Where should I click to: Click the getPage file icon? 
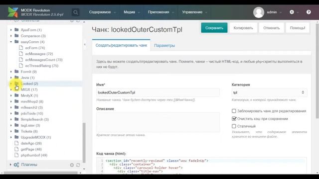tap(16, 149)
